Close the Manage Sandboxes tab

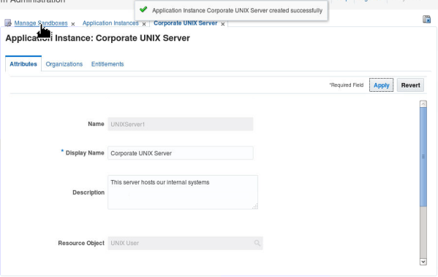[x=73, y=24]
